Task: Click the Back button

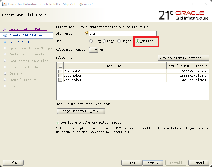Action: click(x=132, y=163)
